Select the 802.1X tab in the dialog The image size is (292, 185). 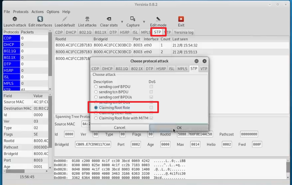tap(137, 69)
